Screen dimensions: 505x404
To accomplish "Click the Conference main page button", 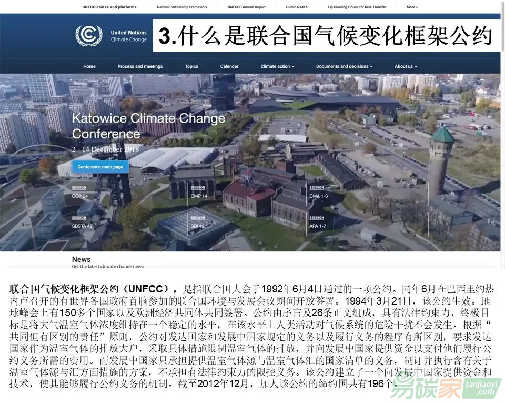I will [x=100, y=167].
